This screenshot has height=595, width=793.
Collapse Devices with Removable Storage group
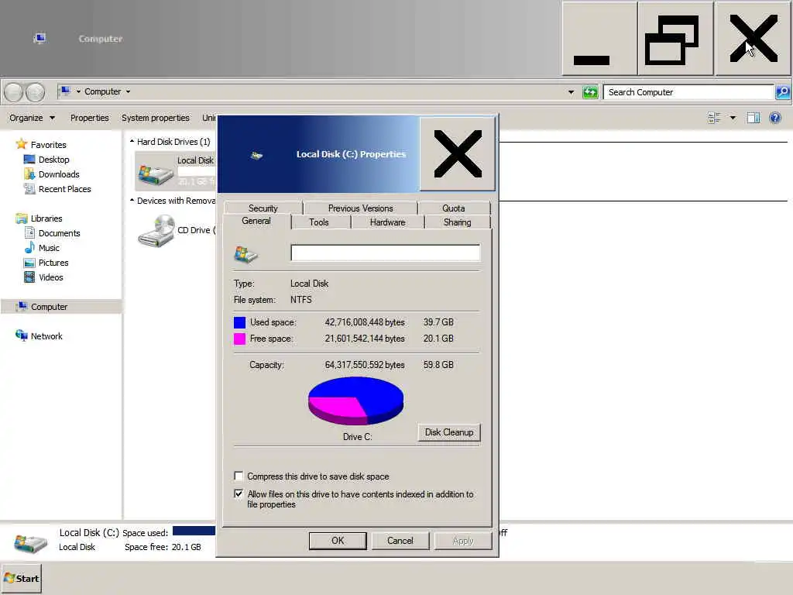pos(132,201)
